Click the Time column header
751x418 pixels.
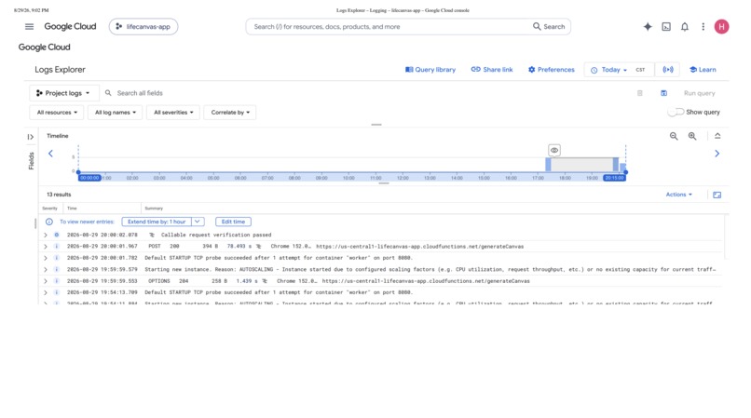point(72,209)
